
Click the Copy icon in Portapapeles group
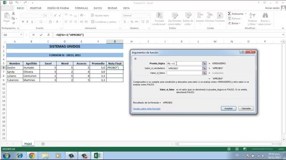point(13,18)
